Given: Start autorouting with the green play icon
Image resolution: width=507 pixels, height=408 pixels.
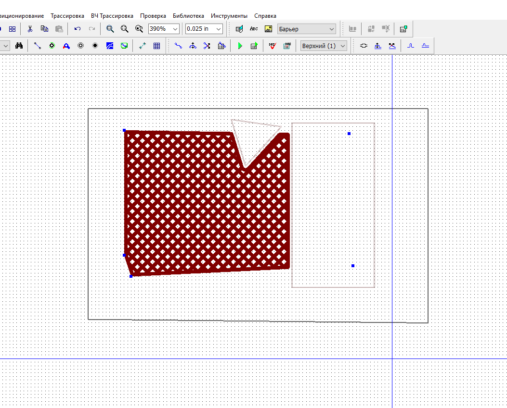Looking at the screenshot, I should (240, 46).
